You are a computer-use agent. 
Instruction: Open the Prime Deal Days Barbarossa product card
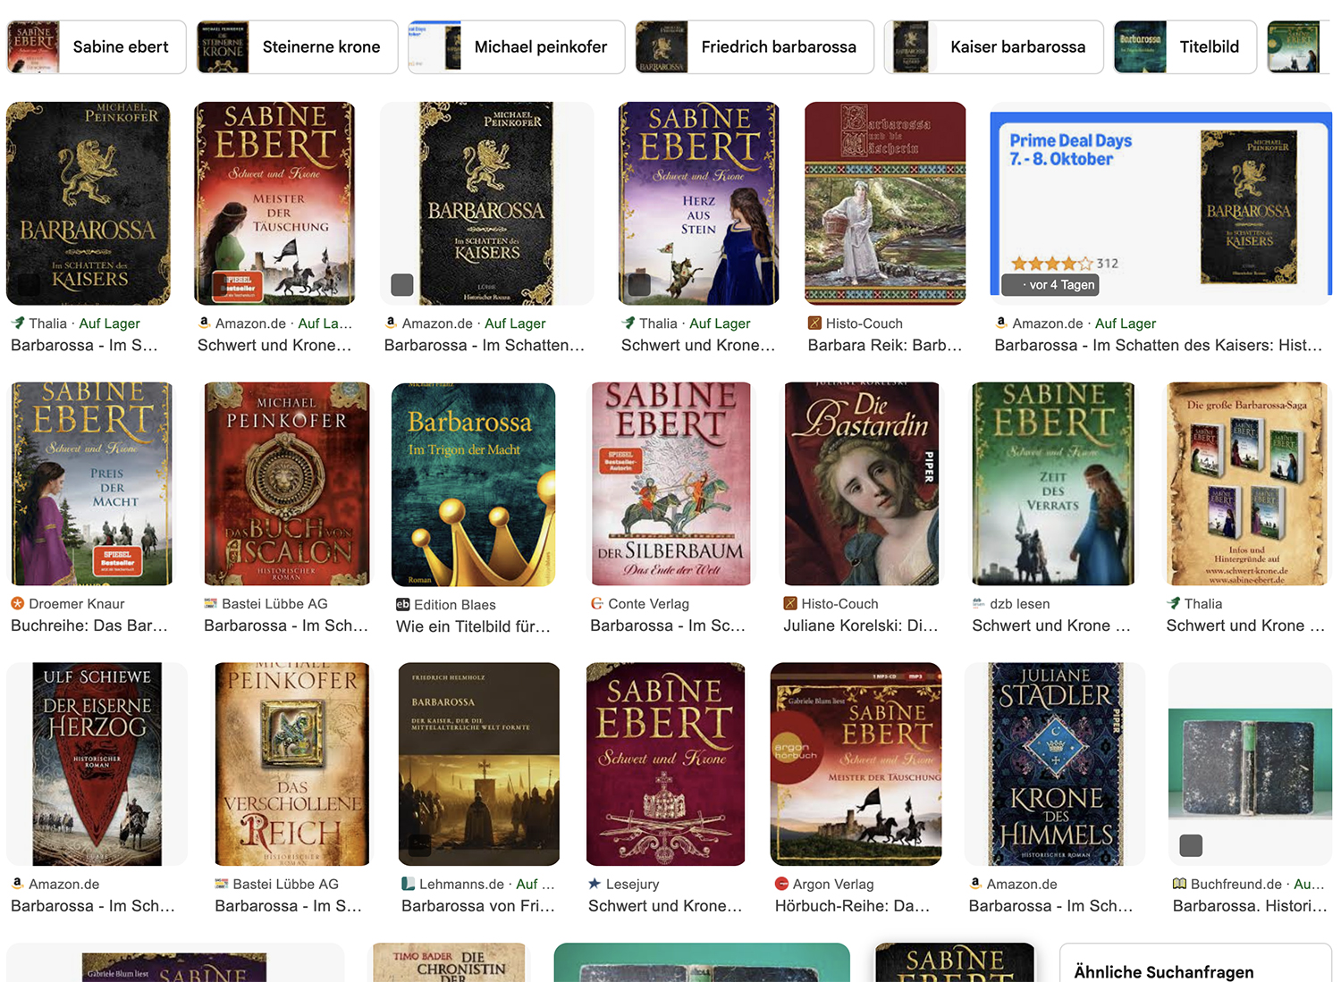tap(1161, 204)
